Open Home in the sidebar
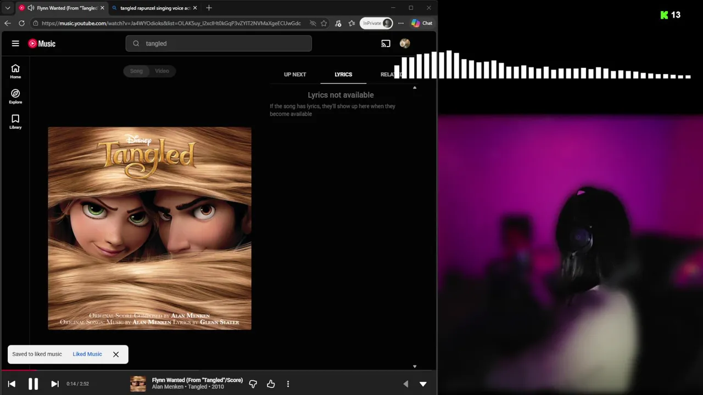703x395 pixels. [15, 71]
